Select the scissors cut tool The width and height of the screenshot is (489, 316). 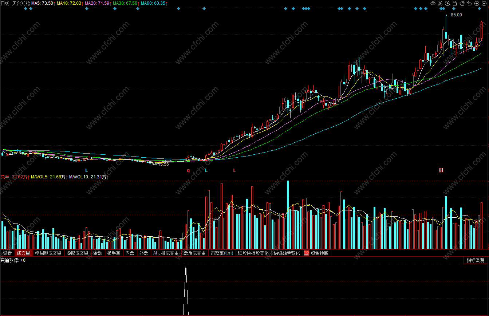[x=440, y=3]
